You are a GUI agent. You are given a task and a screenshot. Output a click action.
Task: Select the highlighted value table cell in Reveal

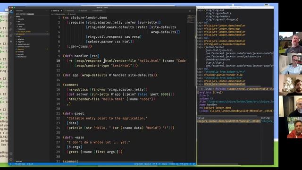[x=228, y=121]
